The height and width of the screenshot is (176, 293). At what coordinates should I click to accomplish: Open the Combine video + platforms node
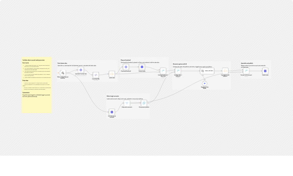[x=178, y=71]
